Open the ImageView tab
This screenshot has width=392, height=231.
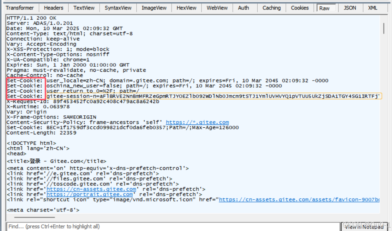point(154,8)
